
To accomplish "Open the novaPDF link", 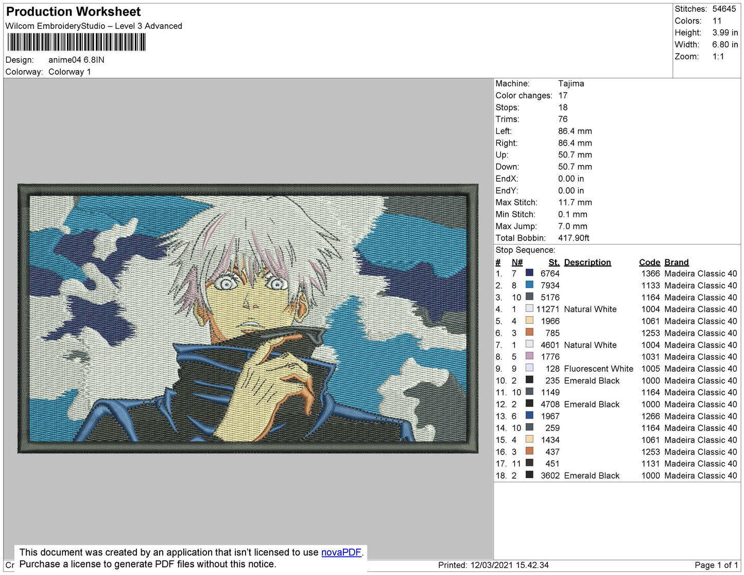I will click(x=341, y=552).
